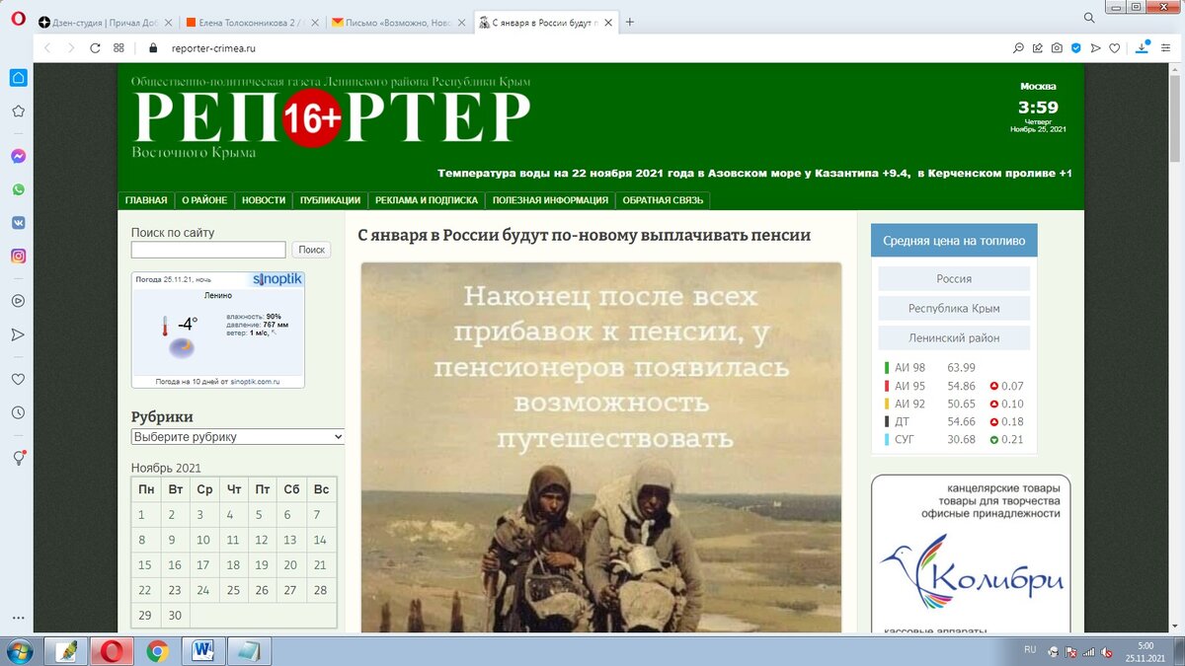This screenshot has width=1185, height=666.
Task: Open Messenger in the Opera sidebar
Action: pyautogui.click(x=18, y=156)
